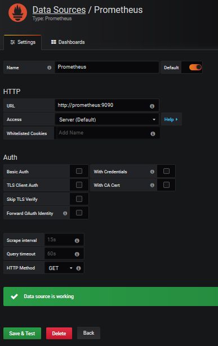Check the Skip TLS Verify box
Screen dimensions: 218x346
click(x=79, y=199)
